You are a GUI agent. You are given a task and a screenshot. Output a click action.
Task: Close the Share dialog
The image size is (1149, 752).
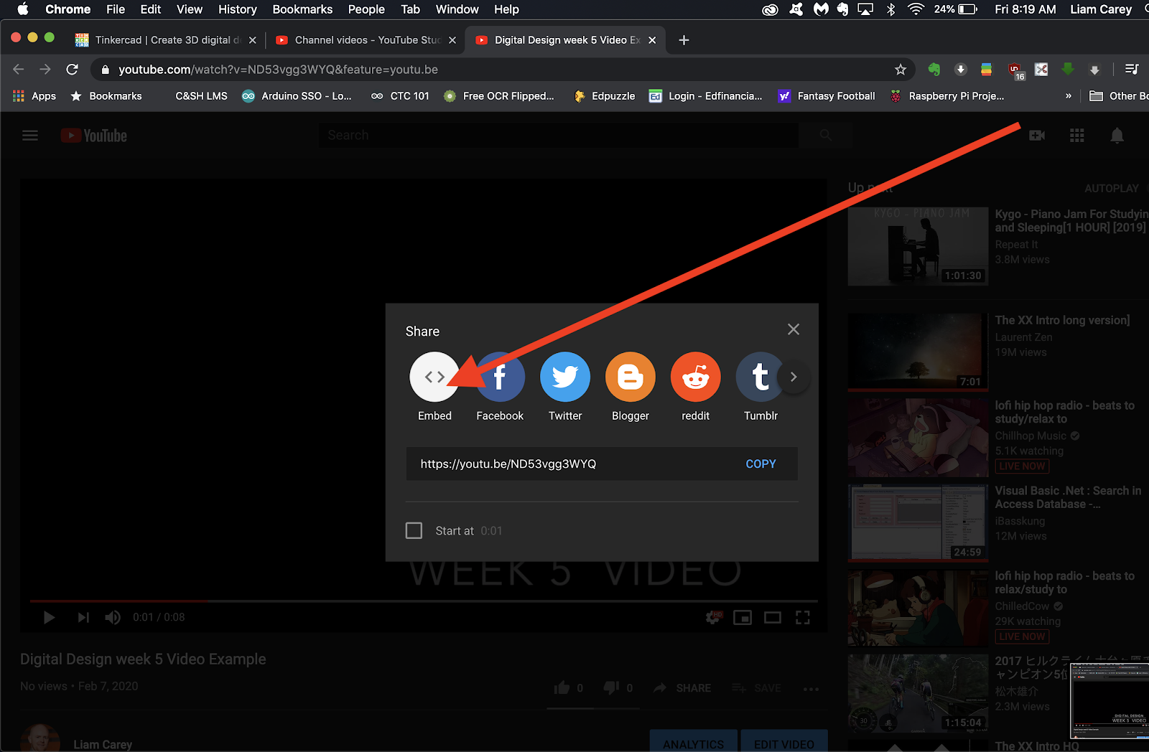pyautogui.click(x=794, y=329)
